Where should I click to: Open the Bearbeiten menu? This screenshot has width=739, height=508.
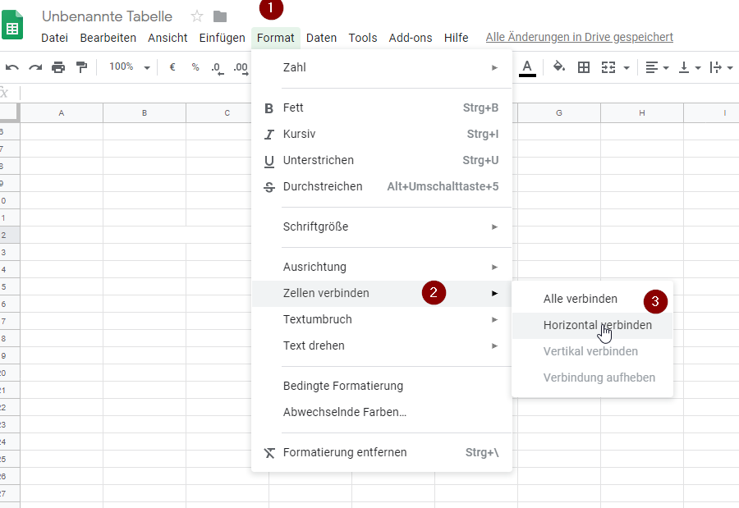click(x=108, y=38)
